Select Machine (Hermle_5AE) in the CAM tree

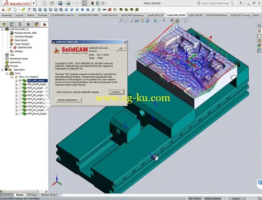pyautogui.click(x=26, y=33)
